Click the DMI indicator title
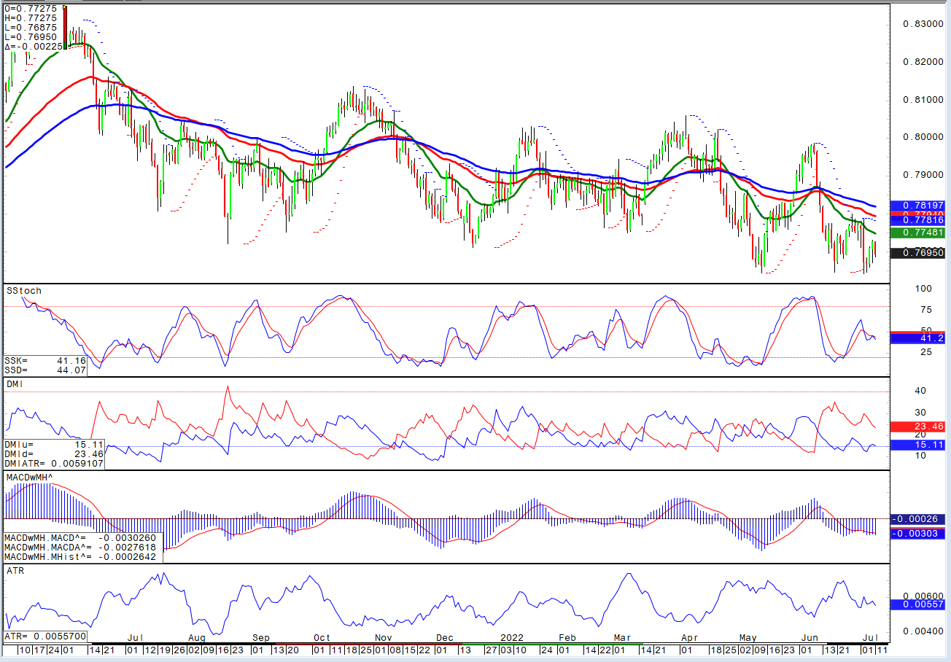This screenshot has height=662, width=951. 16,383
